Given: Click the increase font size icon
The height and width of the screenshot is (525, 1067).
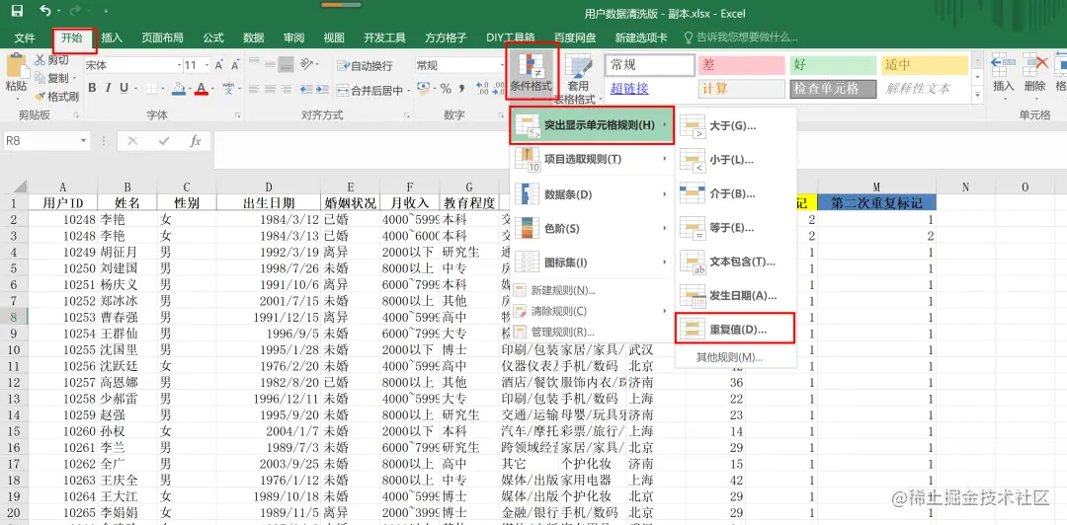Looking at the screenshot, I should tap(218, 65).
